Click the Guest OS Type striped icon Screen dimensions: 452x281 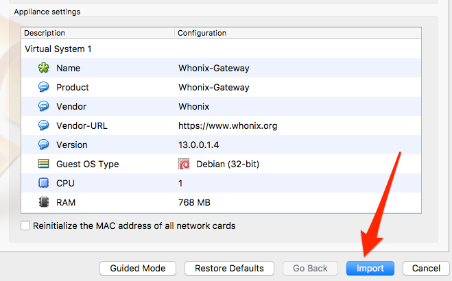point(43,164)
